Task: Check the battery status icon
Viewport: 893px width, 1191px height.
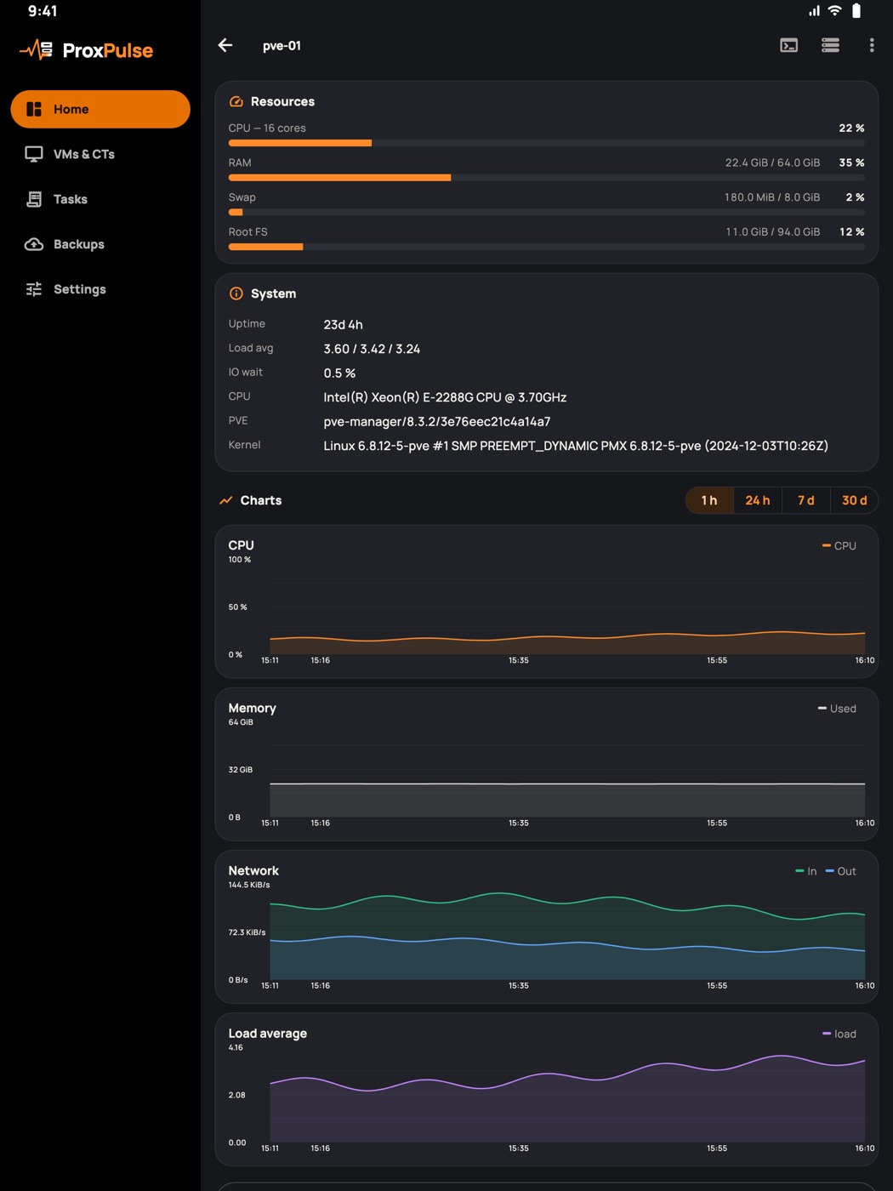Action: [x=856, y=10]
